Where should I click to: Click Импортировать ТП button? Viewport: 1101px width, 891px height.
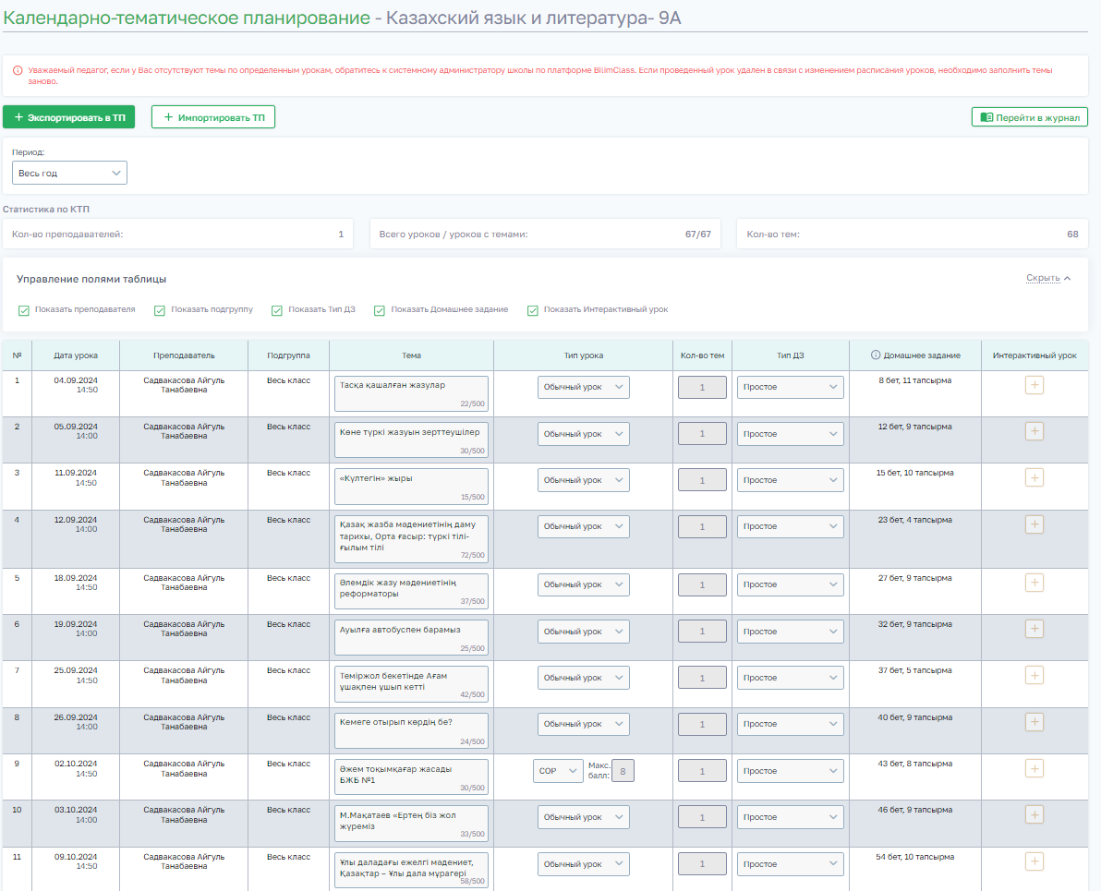click(213, 117)
